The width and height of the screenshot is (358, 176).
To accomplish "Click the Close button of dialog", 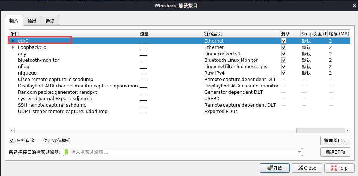I will pos(307,168).
